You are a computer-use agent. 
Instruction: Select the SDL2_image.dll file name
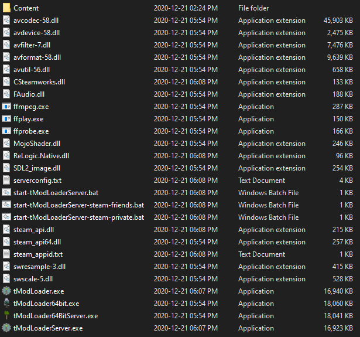(37, 168)
